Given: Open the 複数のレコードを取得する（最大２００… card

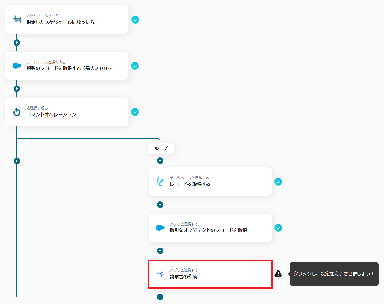Looking at the screenshot, I should coord(67,66).
